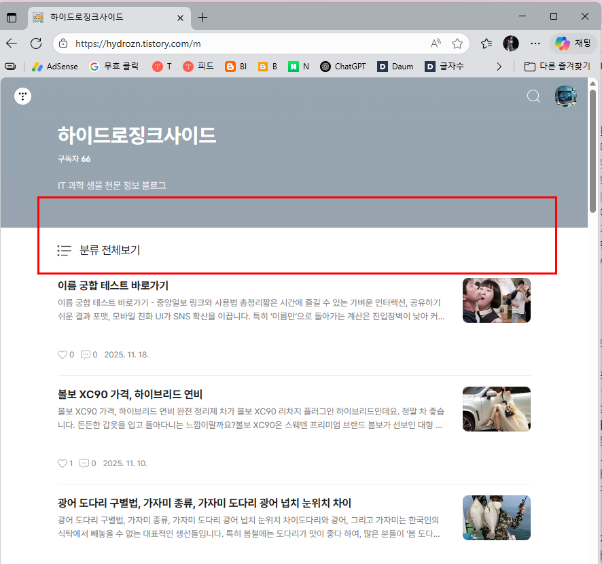Click the page vertical scrollbar thumb

[x=592, y=151]
